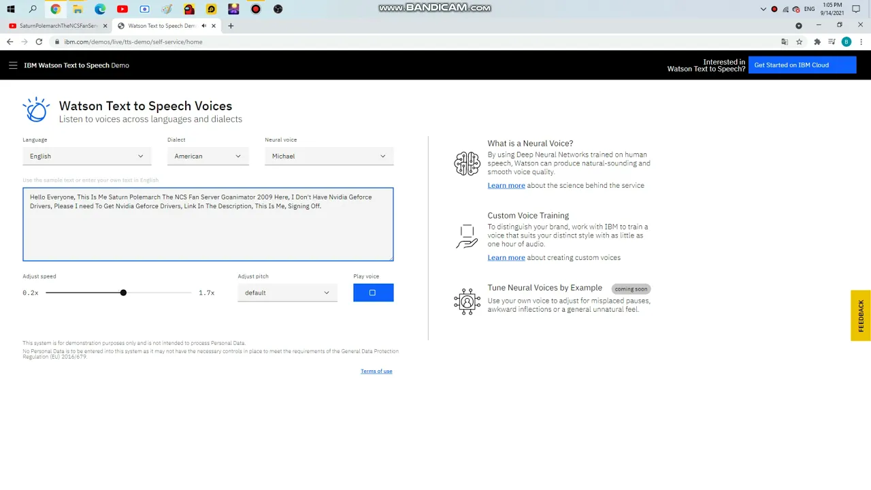Image resolution: width=871 pixels, height=490 pixels.
Task: Show hidden system tray icons
Action: point(763,9)
